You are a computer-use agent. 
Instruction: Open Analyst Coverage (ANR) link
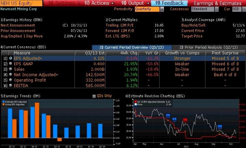click(x=204, y=20)
